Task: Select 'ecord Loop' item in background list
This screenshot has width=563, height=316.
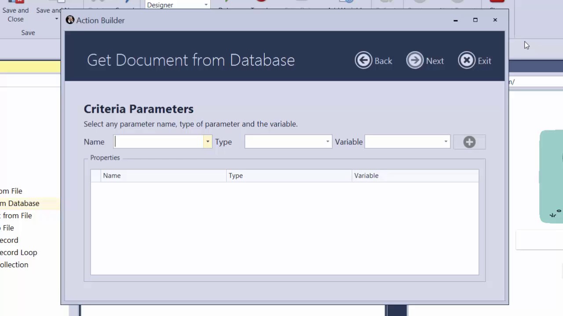Action: click(18, 252)
